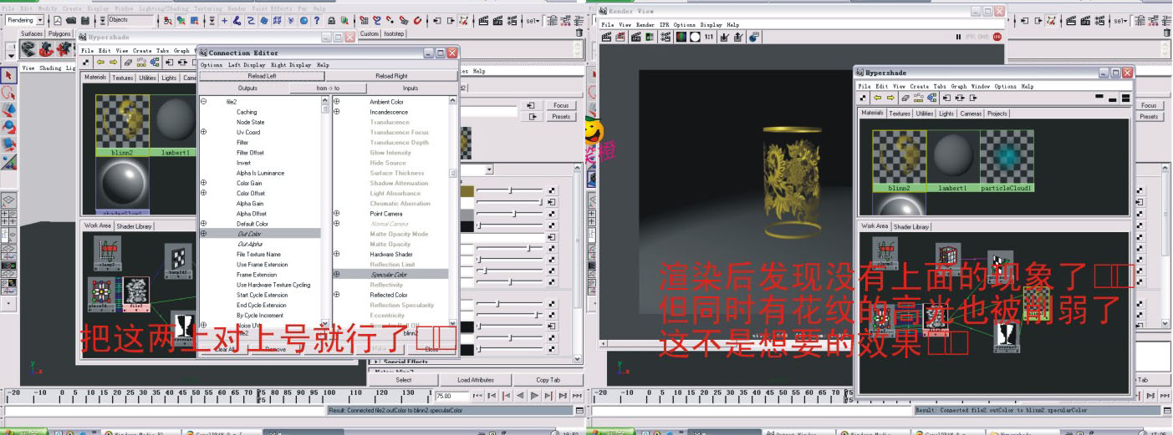Image resolution: width=1173 pixels, height=435 pixels.
Task: Expand Color Gain in Connection Editor outputs
Action: [x=203, y=183]
